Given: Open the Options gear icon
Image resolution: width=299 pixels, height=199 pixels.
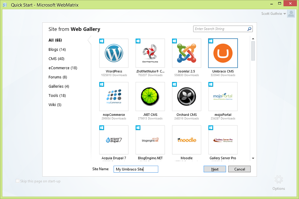Looking at the screenshot, I should [279, 179].
